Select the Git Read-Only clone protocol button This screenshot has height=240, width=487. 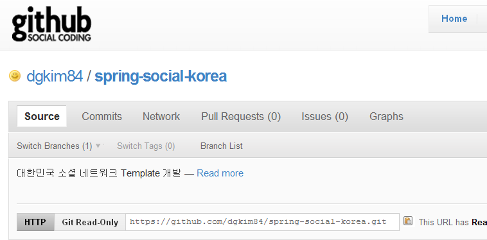(90, 222)
